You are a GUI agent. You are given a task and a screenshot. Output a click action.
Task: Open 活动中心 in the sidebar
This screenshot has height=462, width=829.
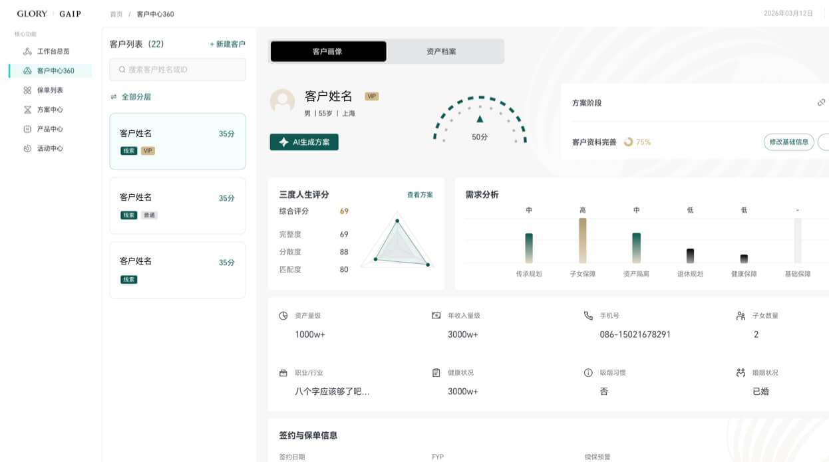click(x=50, y=148)
